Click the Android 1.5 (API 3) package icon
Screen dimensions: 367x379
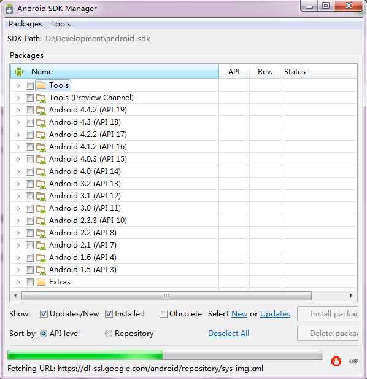41,270
